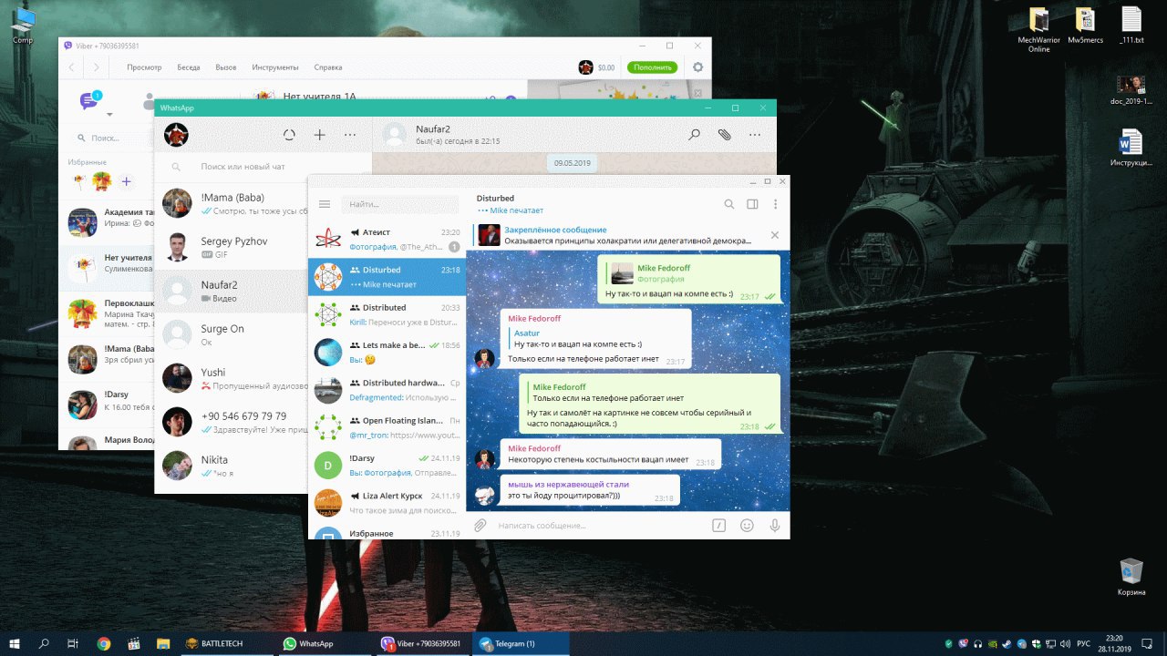The image size is (1167, 656).
Task: Search messages in WhatsApp Naufar2 chat
Action: (x=694, y=135)
